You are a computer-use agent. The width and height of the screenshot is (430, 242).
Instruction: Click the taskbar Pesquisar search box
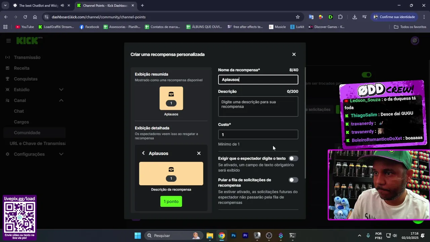[x=174, y=236]
